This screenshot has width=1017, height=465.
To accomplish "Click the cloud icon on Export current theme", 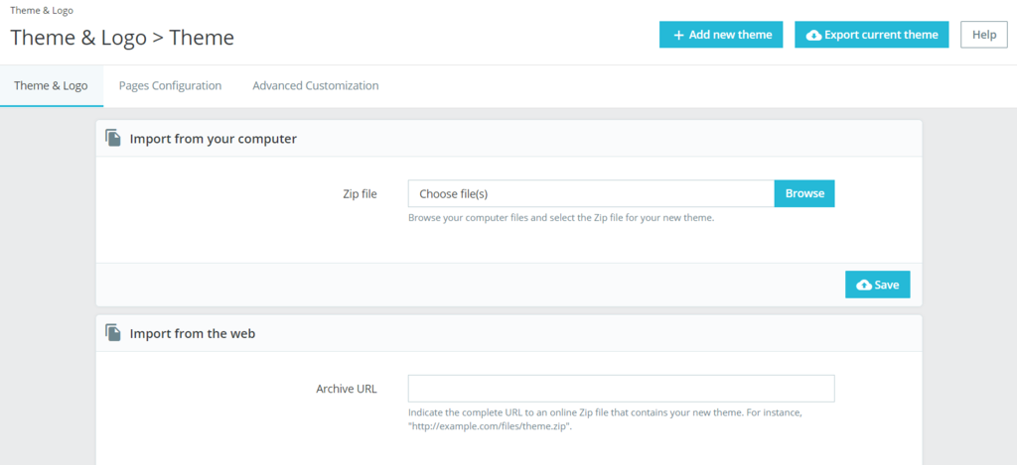I will point(814,35).
